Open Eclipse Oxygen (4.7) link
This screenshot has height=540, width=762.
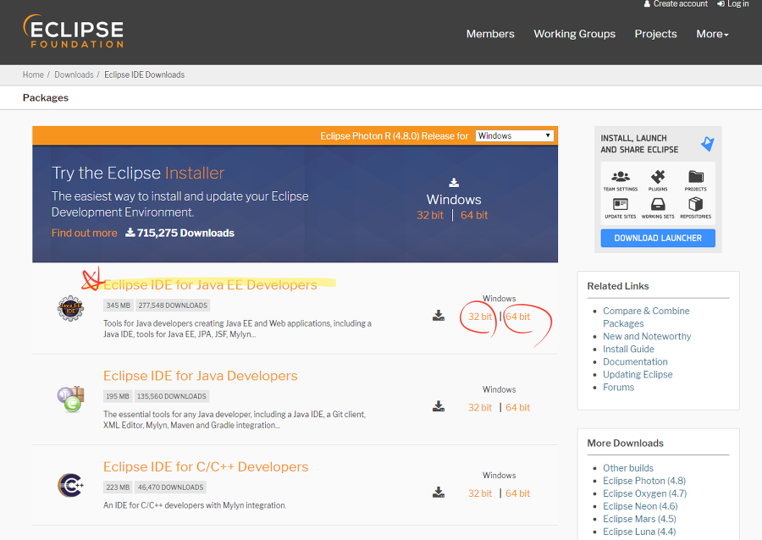coord(644,493)
